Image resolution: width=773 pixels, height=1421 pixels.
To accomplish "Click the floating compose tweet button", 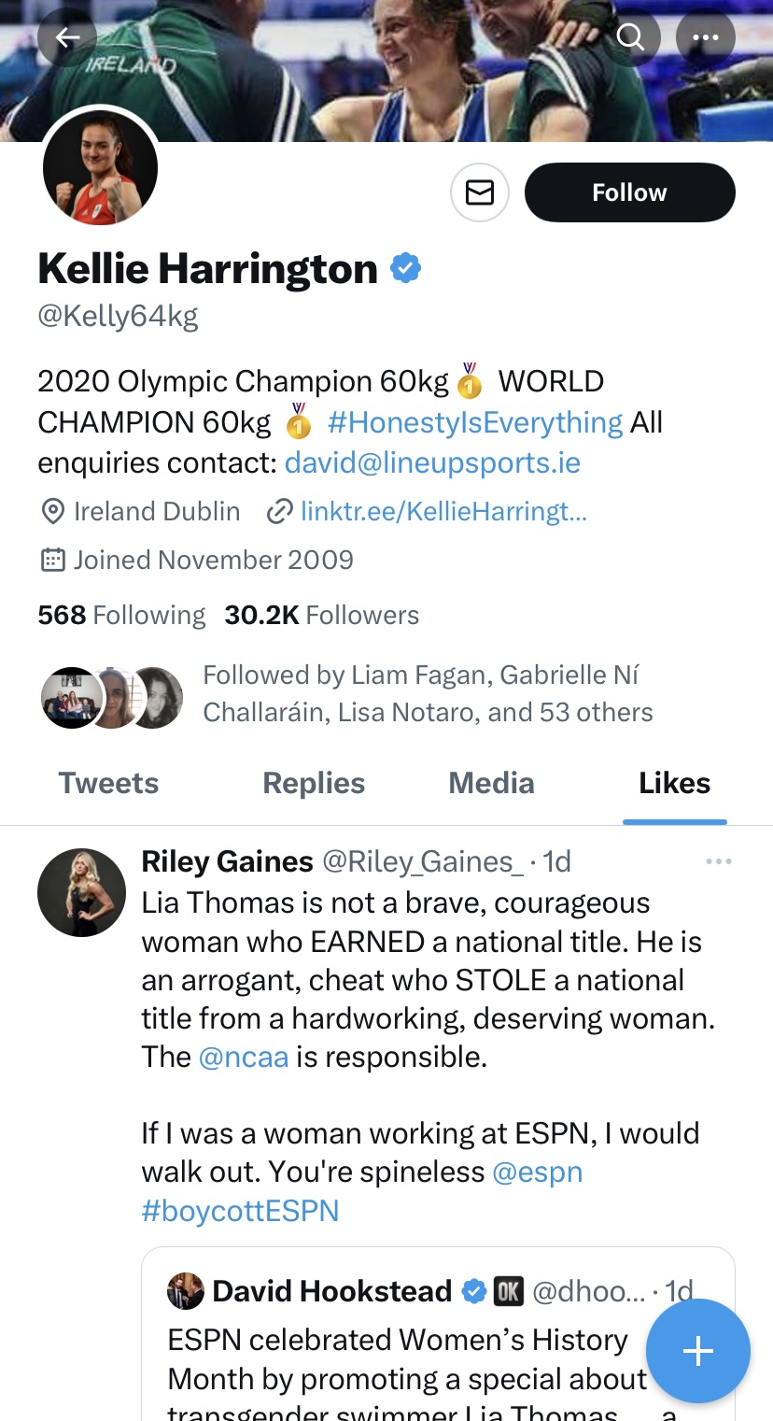I will 697,1351.
